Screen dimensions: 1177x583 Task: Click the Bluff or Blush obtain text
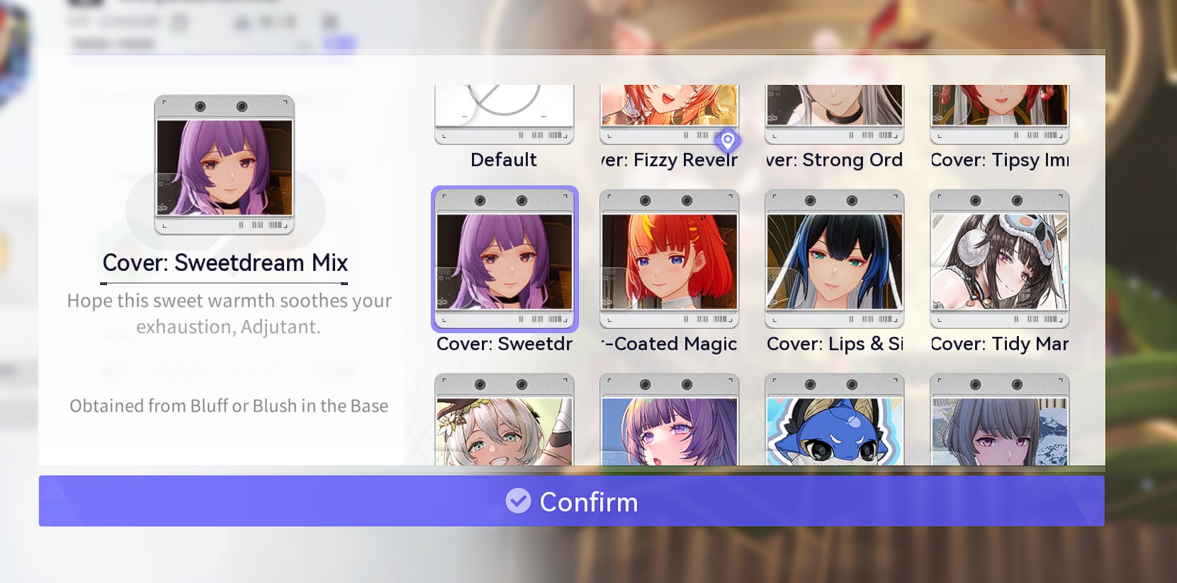[229, 406]
